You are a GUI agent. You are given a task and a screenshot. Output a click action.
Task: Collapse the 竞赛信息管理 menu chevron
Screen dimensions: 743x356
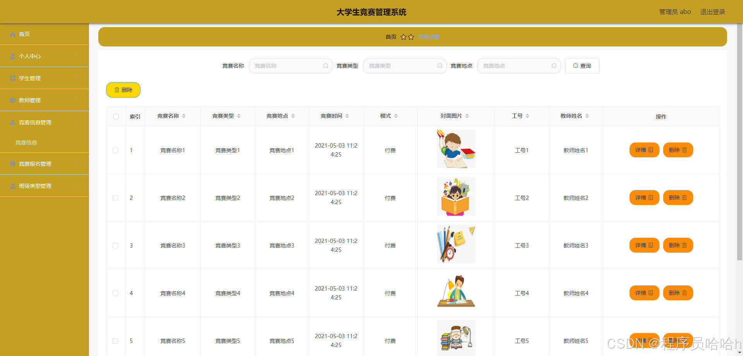click(79, 122)
